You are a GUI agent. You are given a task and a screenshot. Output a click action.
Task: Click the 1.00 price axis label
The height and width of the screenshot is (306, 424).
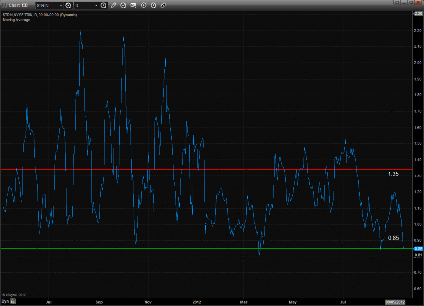click(418, 224)
